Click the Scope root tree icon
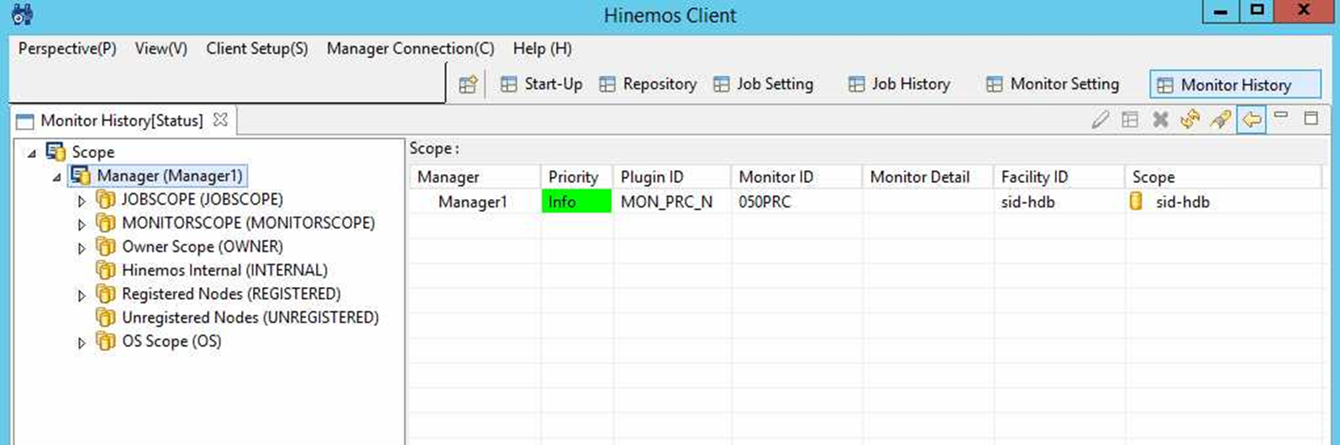 pos(56,152)
